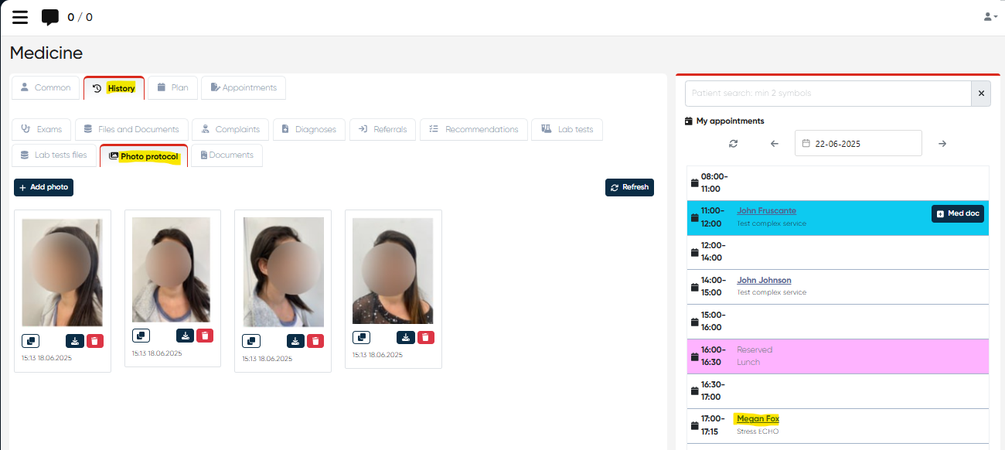Switch to the Plan tab
Screen dimensions: 1005x450
[x=172, y=88]
